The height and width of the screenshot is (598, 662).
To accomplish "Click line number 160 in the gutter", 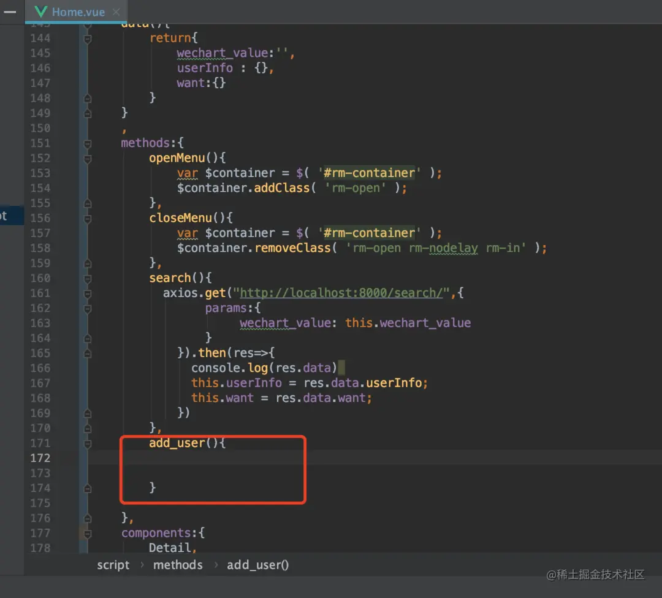I will click(x=40, y=278).
